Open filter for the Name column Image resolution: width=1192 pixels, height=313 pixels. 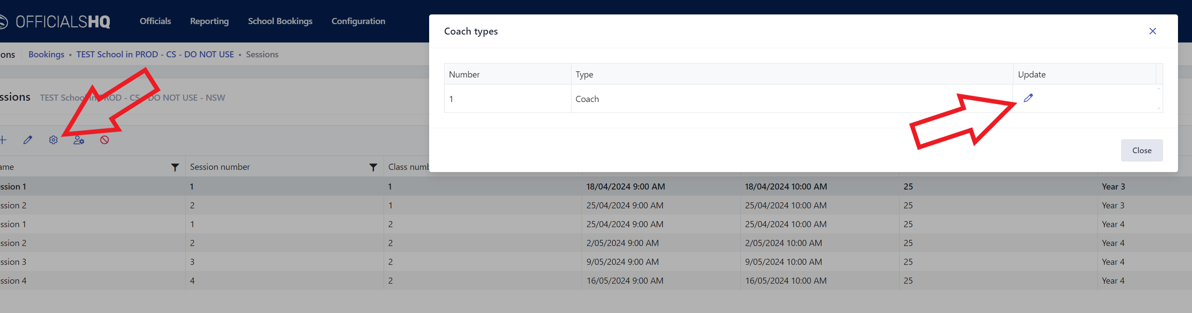[175, 167]
